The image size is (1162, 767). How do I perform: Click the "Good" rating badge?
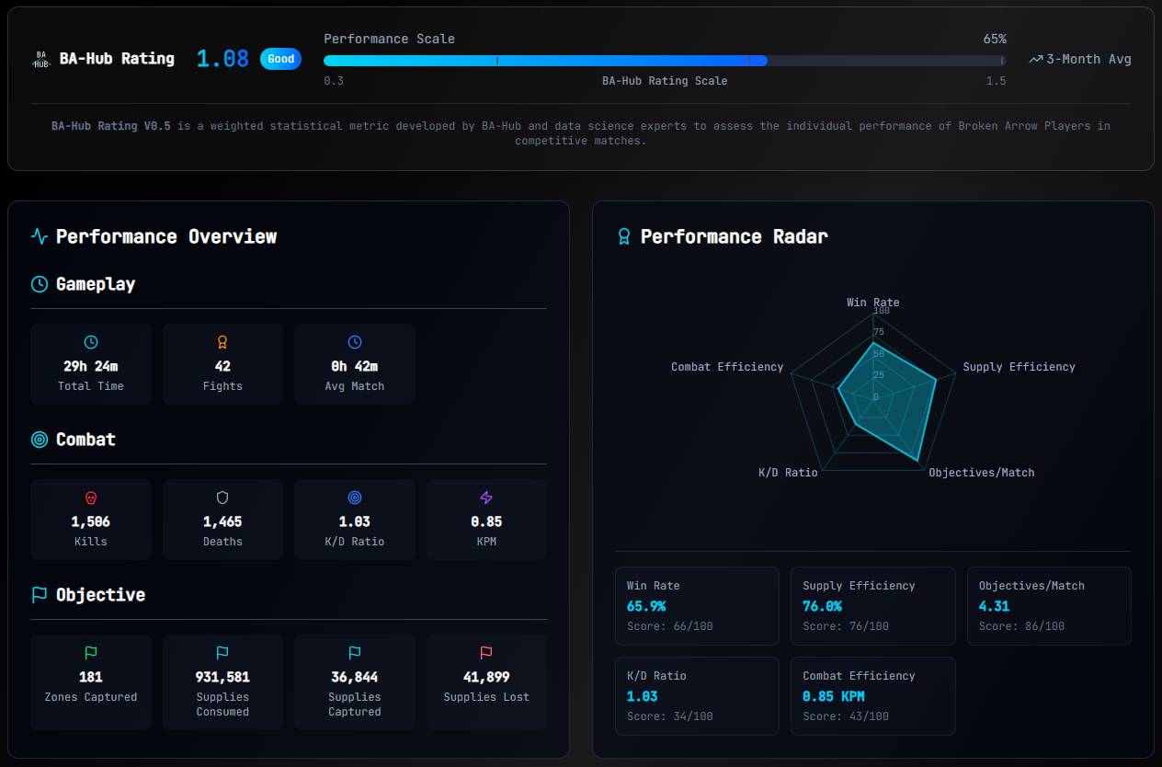click(x=281, y=59)
